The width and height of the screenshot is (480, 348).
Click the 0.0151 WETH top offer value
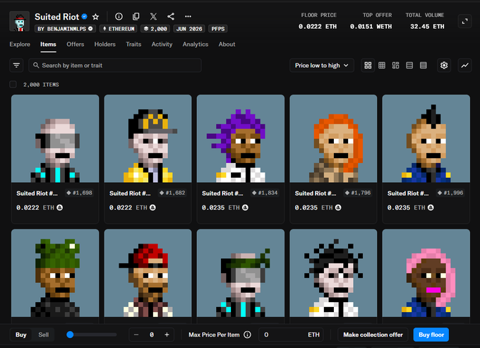371,27
